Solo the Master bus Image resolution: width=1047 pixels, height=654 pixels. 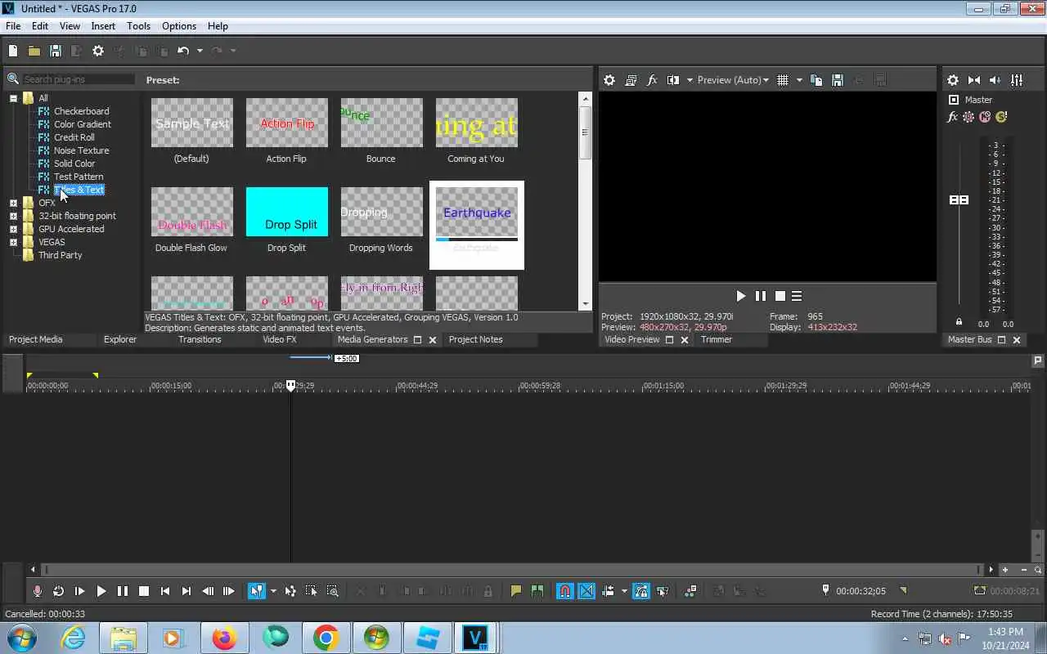[1001, 117]
